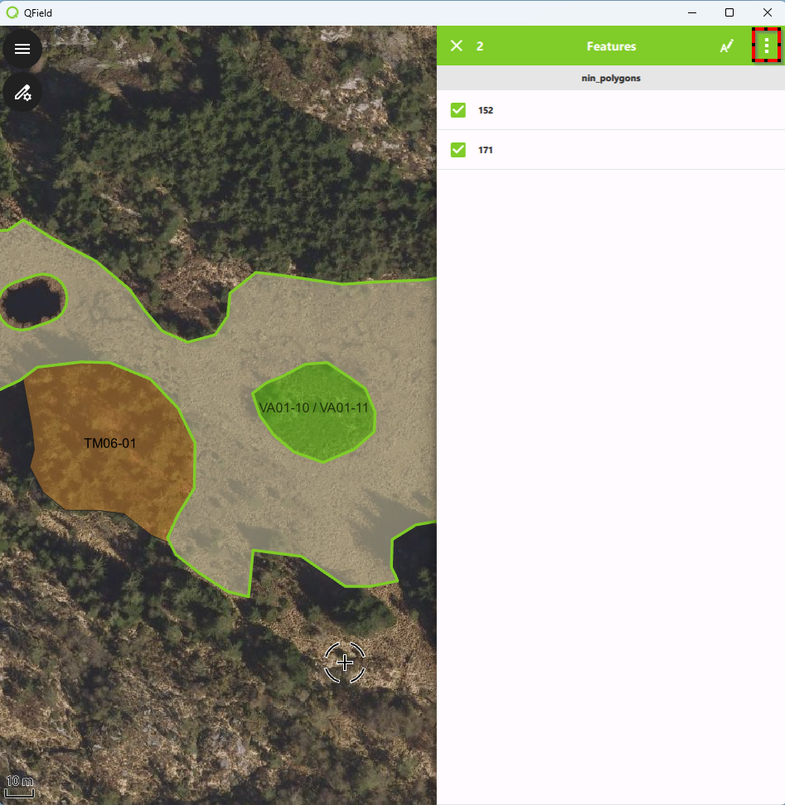Open feature 171 from the list
Screen dimensions: 785x805
(x=613, y=150)
